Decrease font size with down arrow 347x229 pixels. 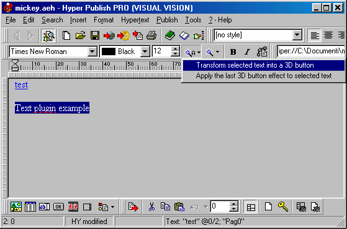[176, 54]
